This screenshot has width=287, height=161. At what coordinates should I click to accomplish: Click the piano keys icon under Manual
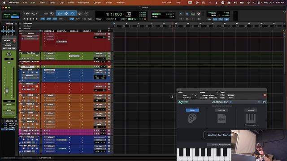tap(251, 118)
